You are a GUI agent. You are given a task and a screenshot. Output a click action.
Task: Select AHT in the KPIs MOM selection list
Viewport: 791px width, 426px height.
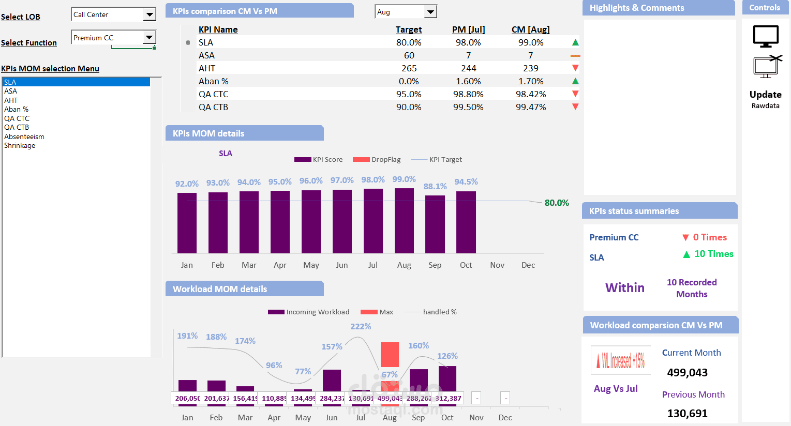[77, 100]
